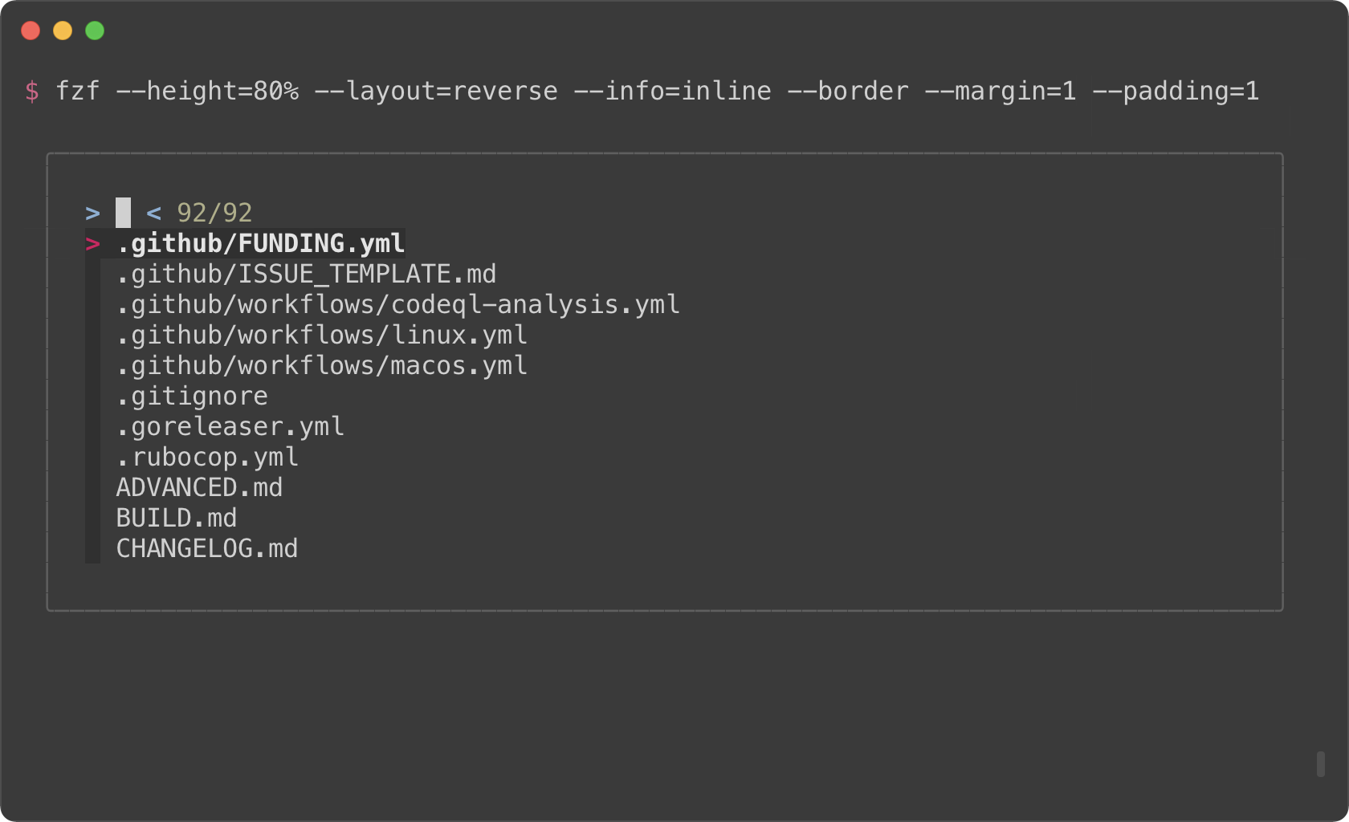Click the red close window button
Viewport: 1349px width, 822px height.
click(x=31, y=31)
